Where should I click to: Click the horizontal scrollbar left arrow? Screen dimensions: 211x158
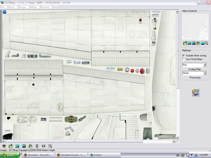(x=4, y=141)
